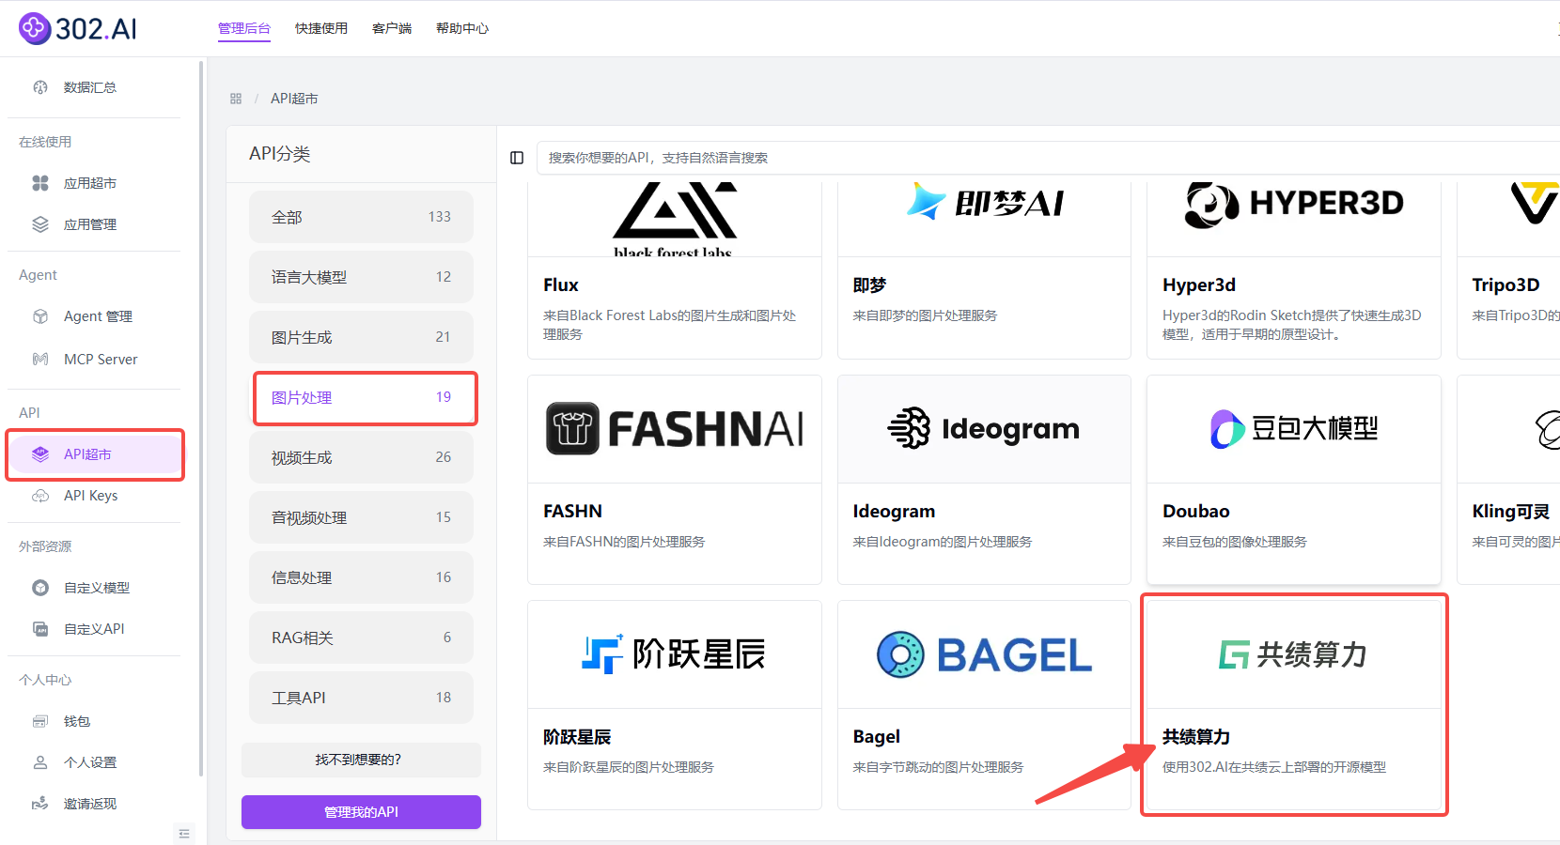Open the 共绩算力 logo card
This screenshot has width=1560, height=845.
click(1294, 654)
